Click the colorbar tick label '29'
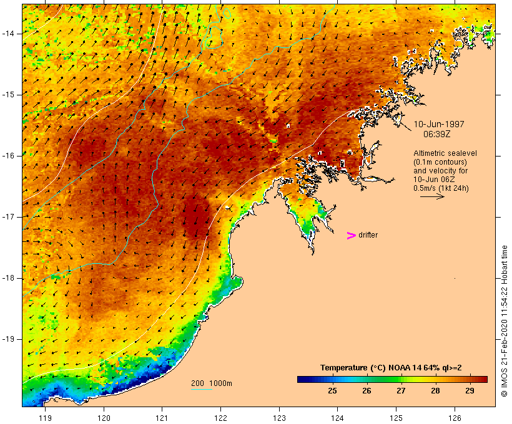This screenshot has height=424, width=512. click(470, 391)
